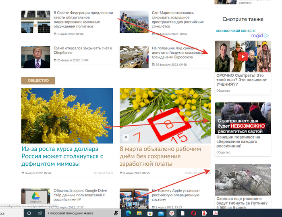Click the Google Drive logo thumbnail
Screen dimensions: 282x217
pos(36,198)
